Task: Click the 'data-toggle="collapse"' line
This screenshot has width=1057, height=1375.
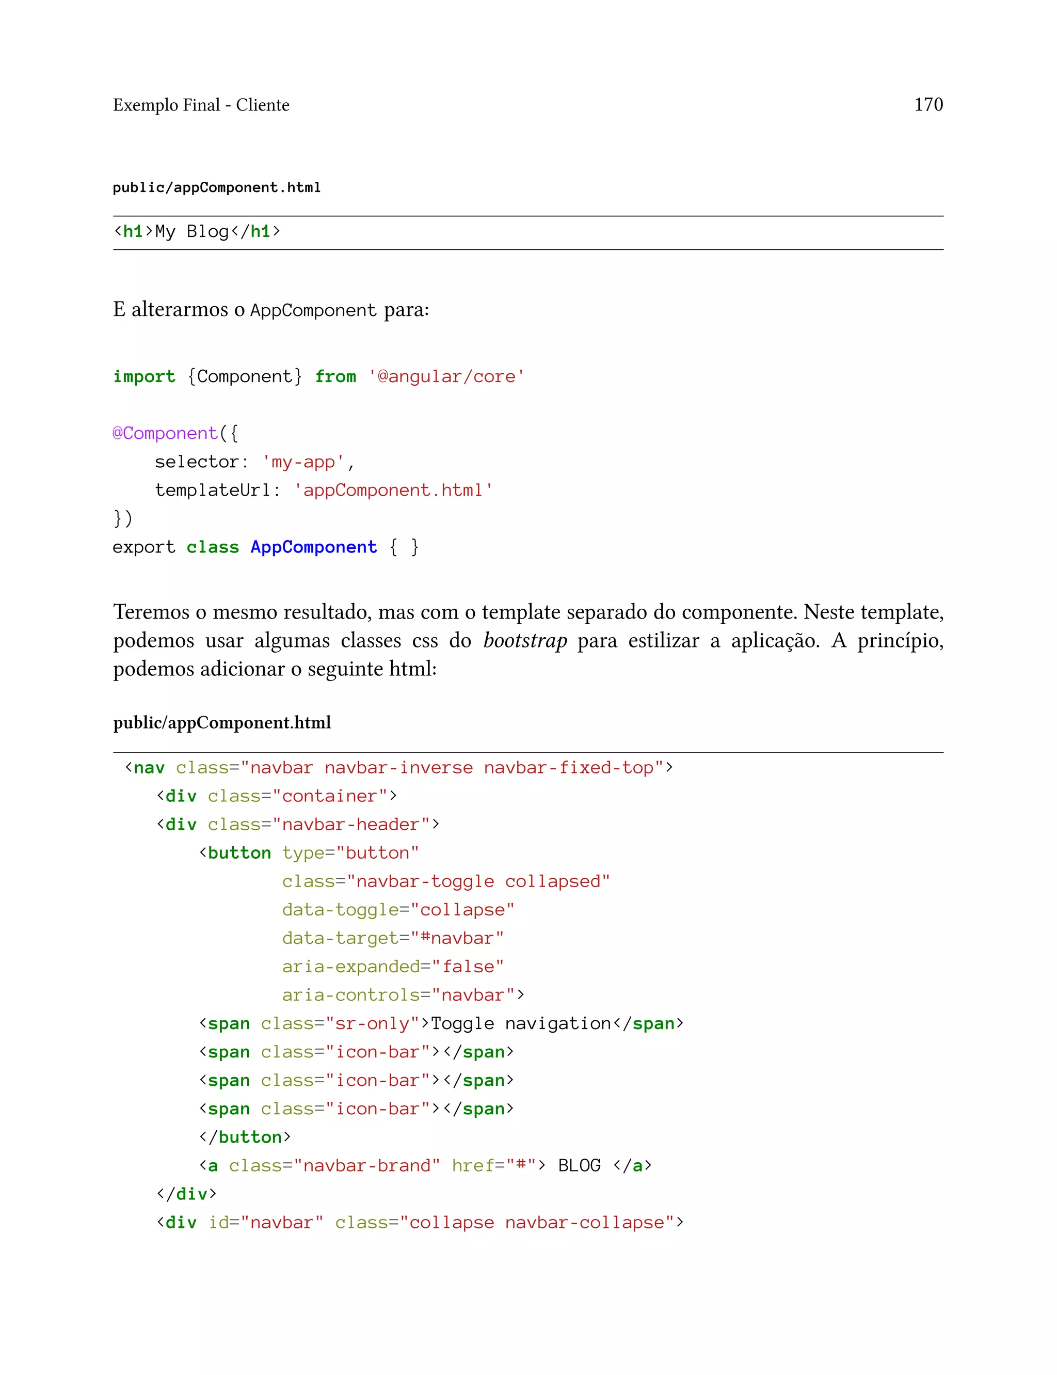Action: tap(398, 910)
